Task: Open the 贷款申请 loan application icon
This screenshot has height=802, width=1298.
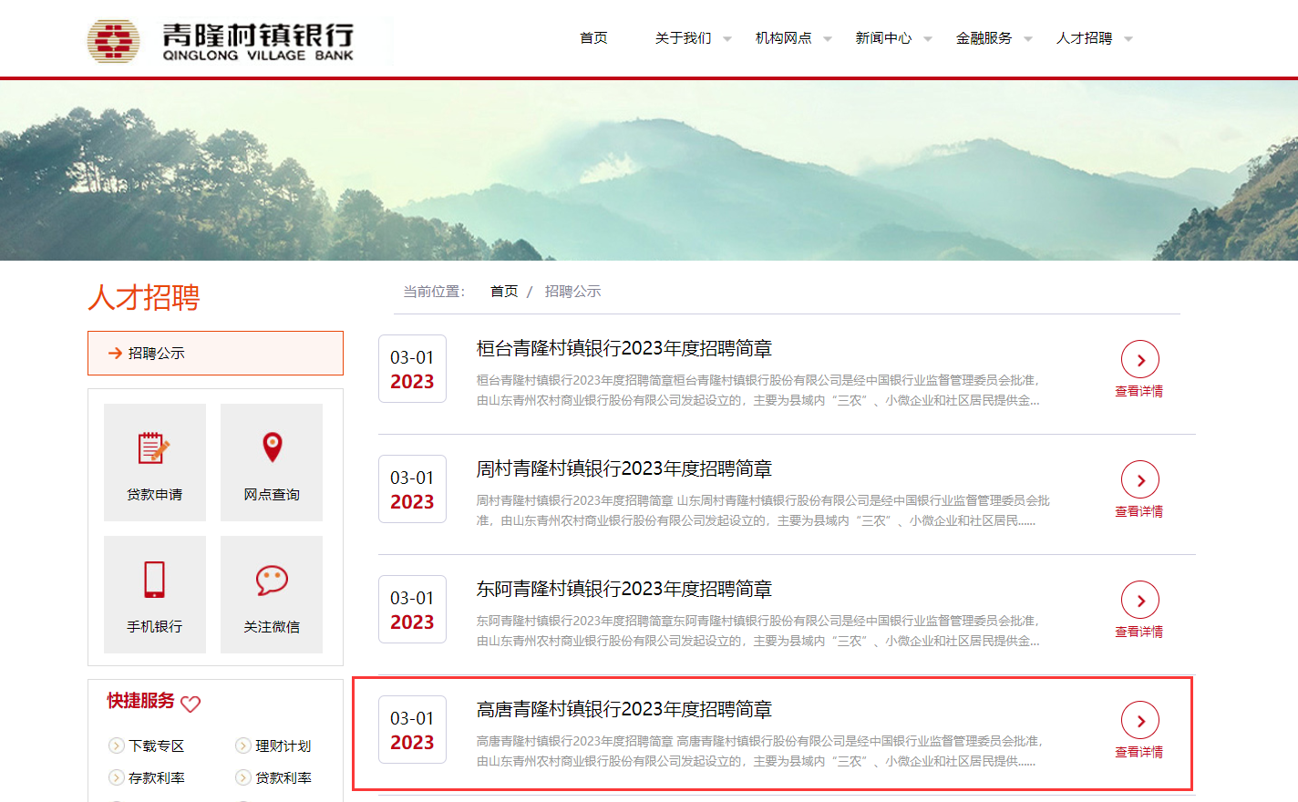Action: [154, 447]
